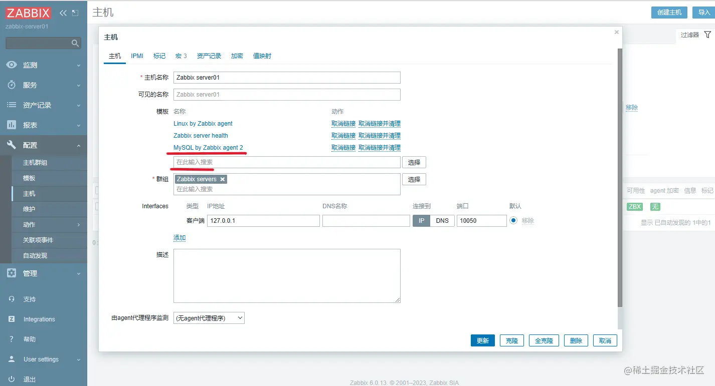Switch to the 标记 tab
715x386 pixels.
click(159, 56)
